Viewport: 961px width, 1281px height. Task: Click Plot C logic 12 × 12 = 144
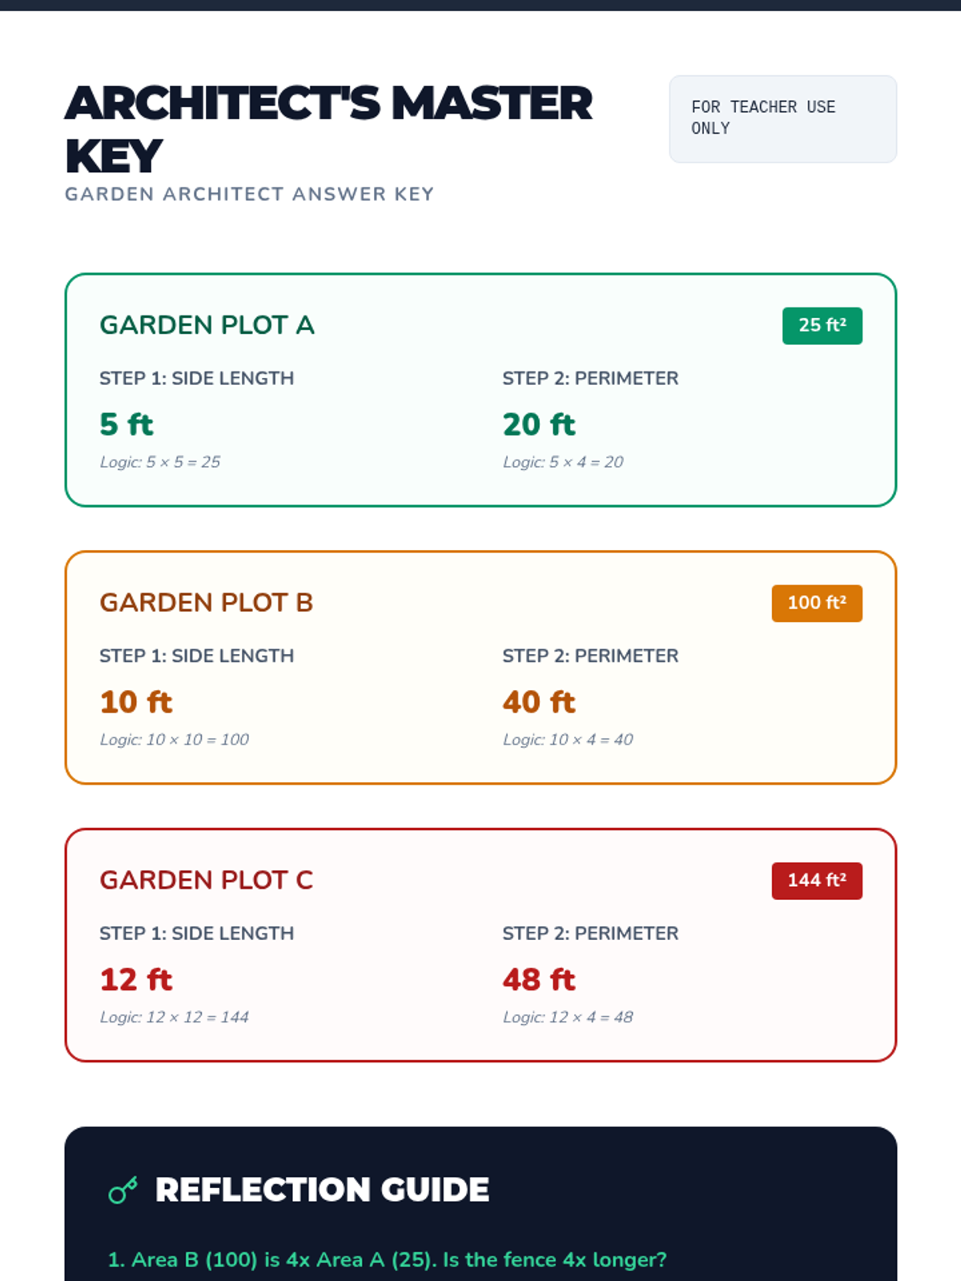pyautogui.click(x=174, y=1018)
